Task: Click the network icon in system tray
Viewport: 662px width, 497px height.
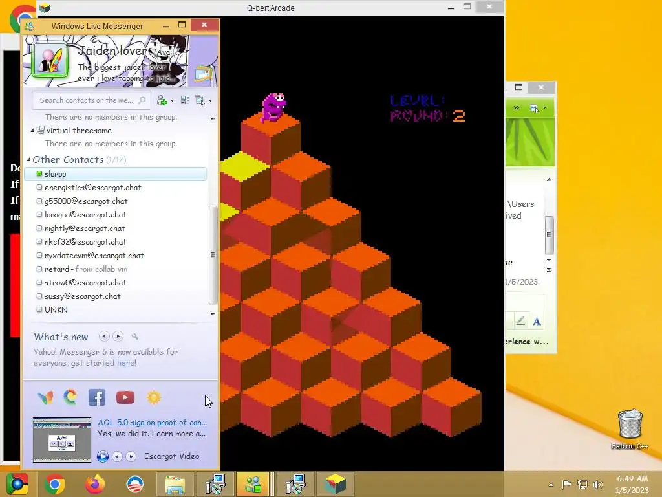Action: click(582, 484)
